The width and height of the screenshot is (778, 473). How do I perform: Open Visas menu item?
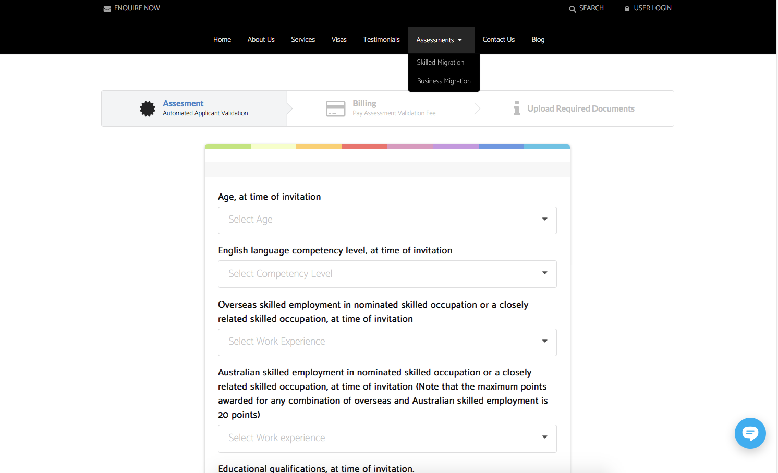pyautogui.click(x=339, y=40)
